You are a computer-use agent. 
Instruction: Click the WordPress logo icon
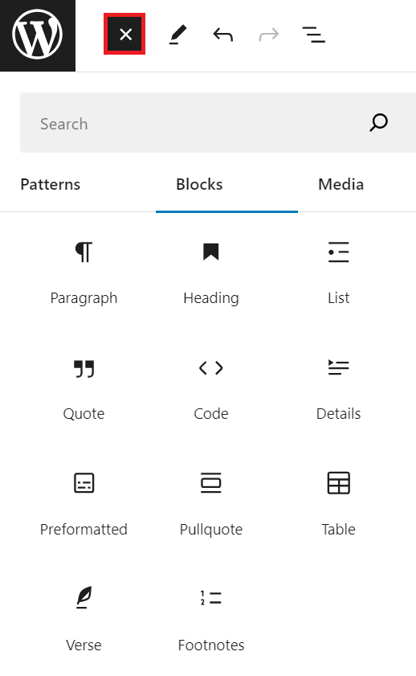tap(38, 35)
